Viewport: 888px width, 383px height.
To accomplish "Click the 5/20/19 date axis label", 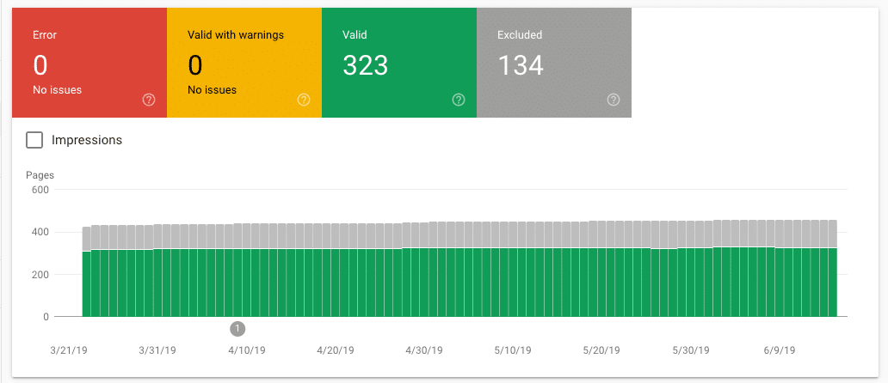I will click(601, 350).
